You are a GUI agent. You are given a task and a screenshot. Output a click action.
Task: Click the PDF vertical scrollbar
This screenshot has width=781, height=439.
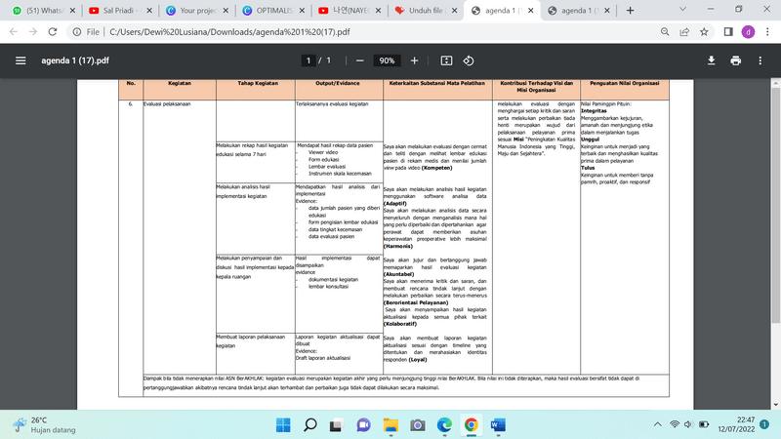[775, 206]
